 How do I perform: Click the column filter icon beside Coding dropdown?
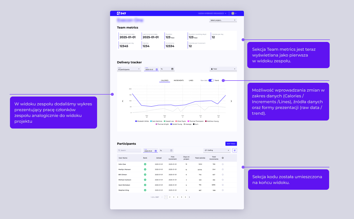[235, 150]
